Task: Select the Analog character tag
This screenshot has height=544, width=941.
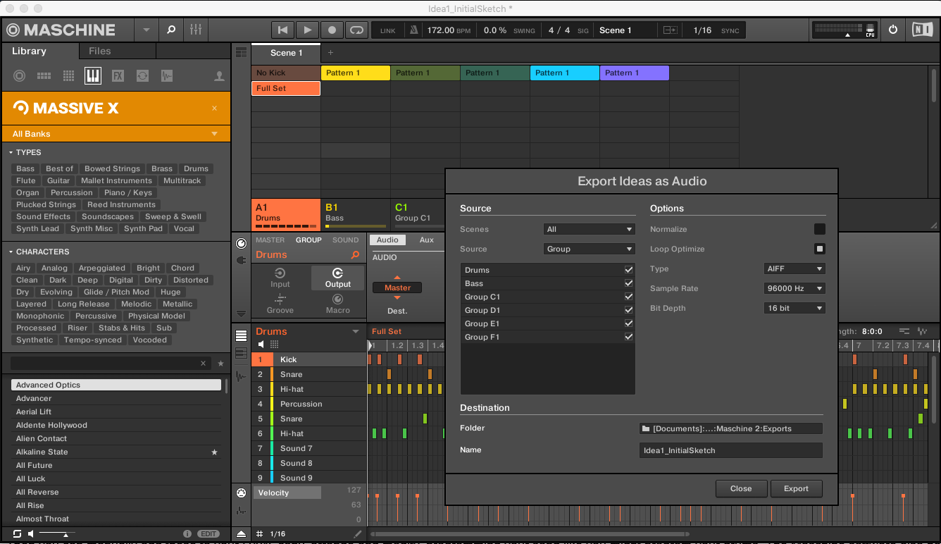Action: (x=54, y=268)
